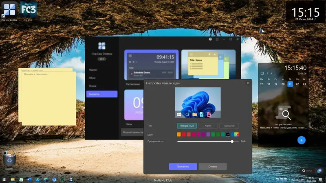Open the AI chat assistant icon
326x183 pixels.
pyautogui.click(x=319, y=170)
